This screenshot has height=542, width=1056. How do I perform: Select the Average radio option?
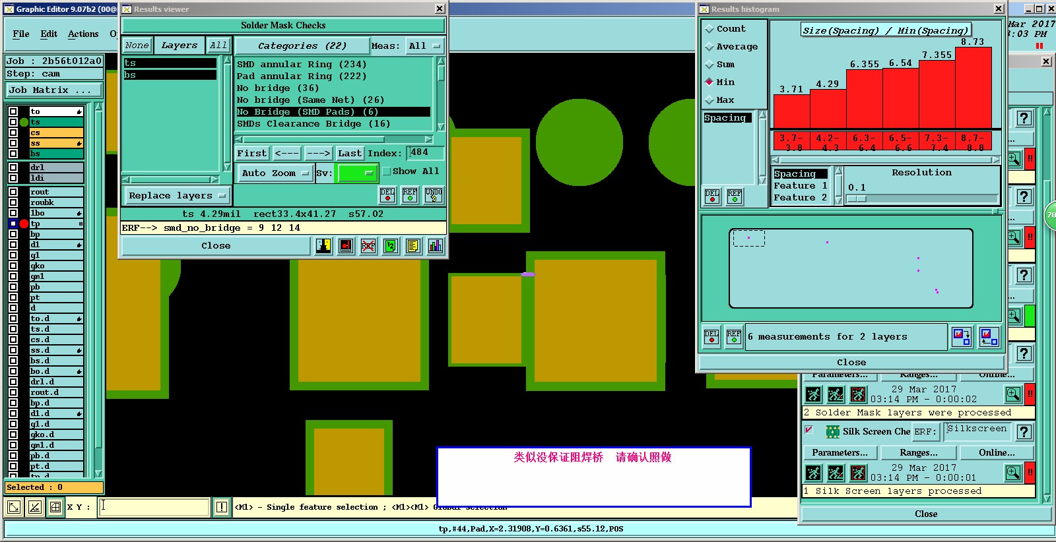tap(710, 47)
